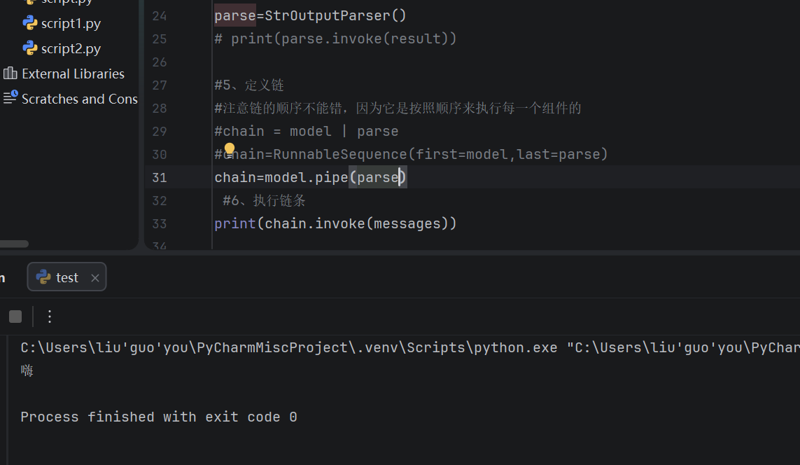This screenshot has height=465, width=800.
Task: Click the '嗨' console output
Action: [x=27, y=370]
